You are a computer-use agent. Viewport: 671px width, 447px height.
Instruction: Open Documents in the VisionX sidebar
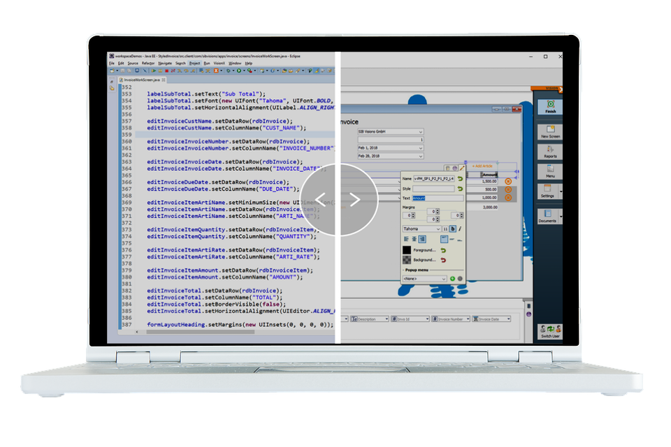click(x=548, y=216)
